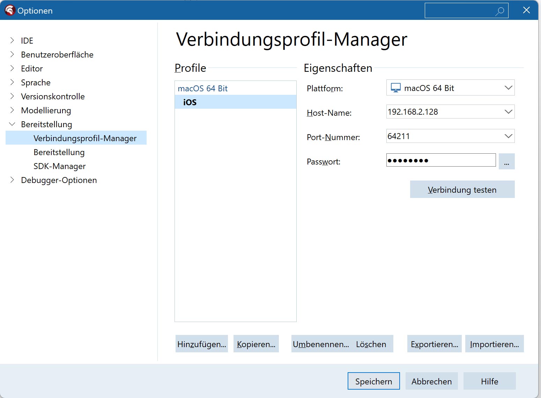Click the Verbindung testen button
The width and height of the screenshot is (541, 398).
coord(462,190)
